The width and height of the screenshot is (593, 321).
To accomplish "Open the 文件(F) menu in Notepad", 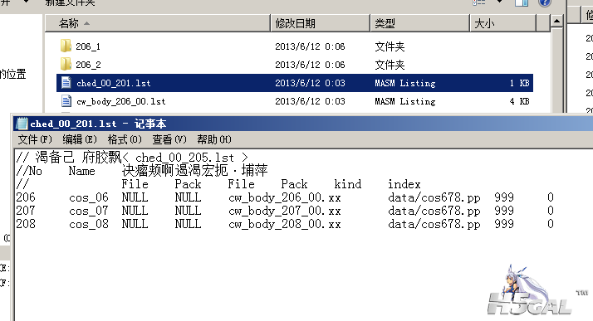I will click(35, 139).
